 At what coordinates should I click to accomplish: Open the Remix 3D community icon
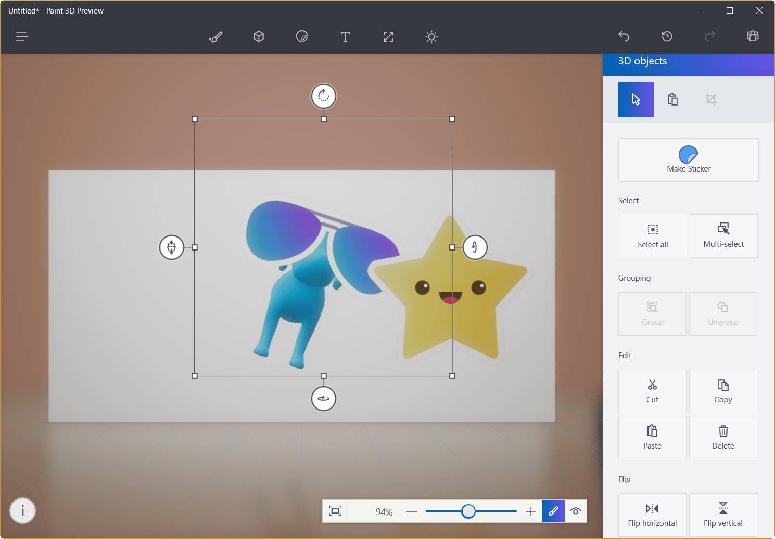coord(752,36)
